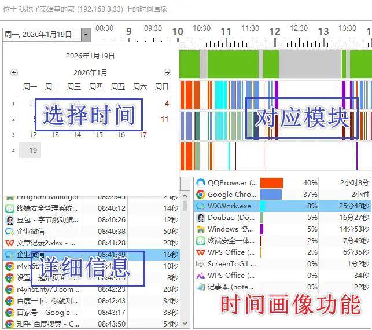Screen dimensions: 372x330
Task: Select the 知乎_百度搜索 row text
Action: pyautogui.click(x=48, y=324)
